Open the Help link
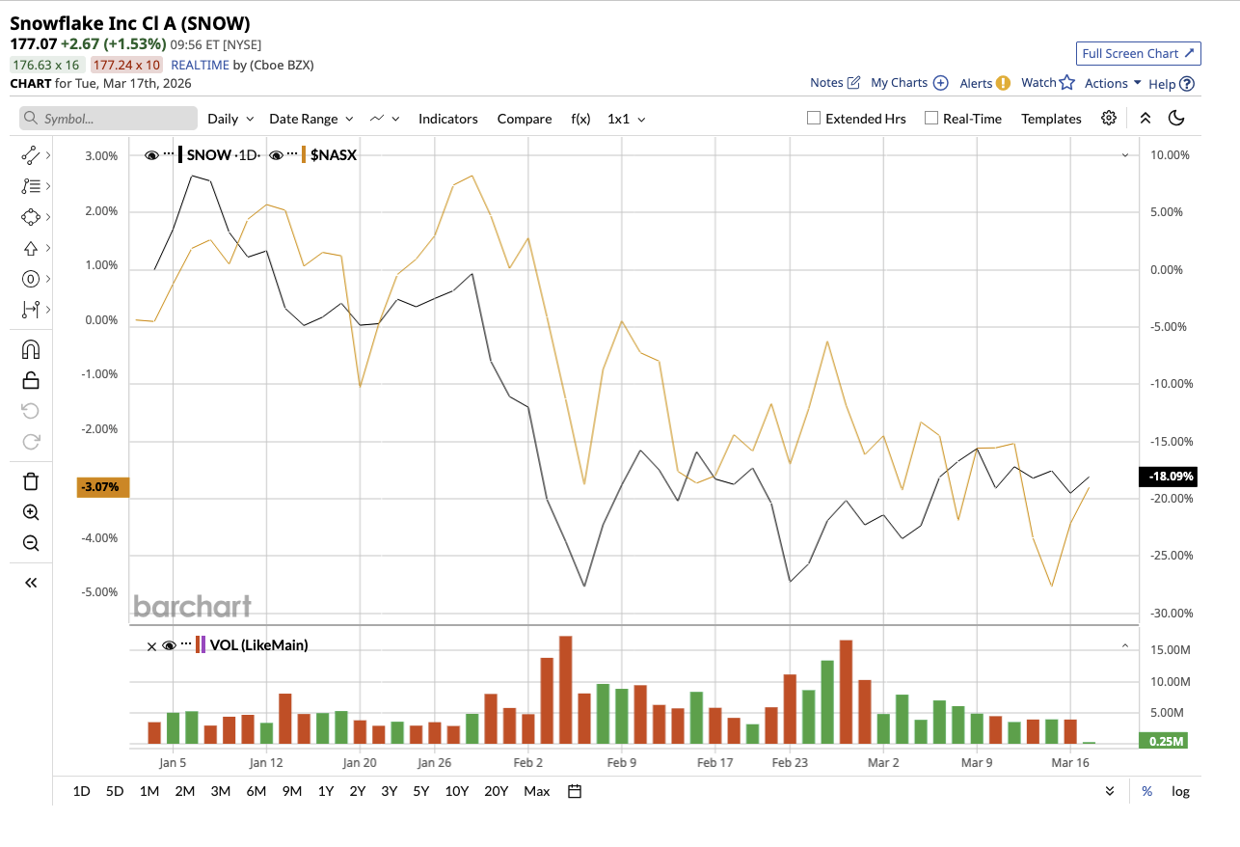Screen dimensions: 1240x847 (x=1172, y=84)
